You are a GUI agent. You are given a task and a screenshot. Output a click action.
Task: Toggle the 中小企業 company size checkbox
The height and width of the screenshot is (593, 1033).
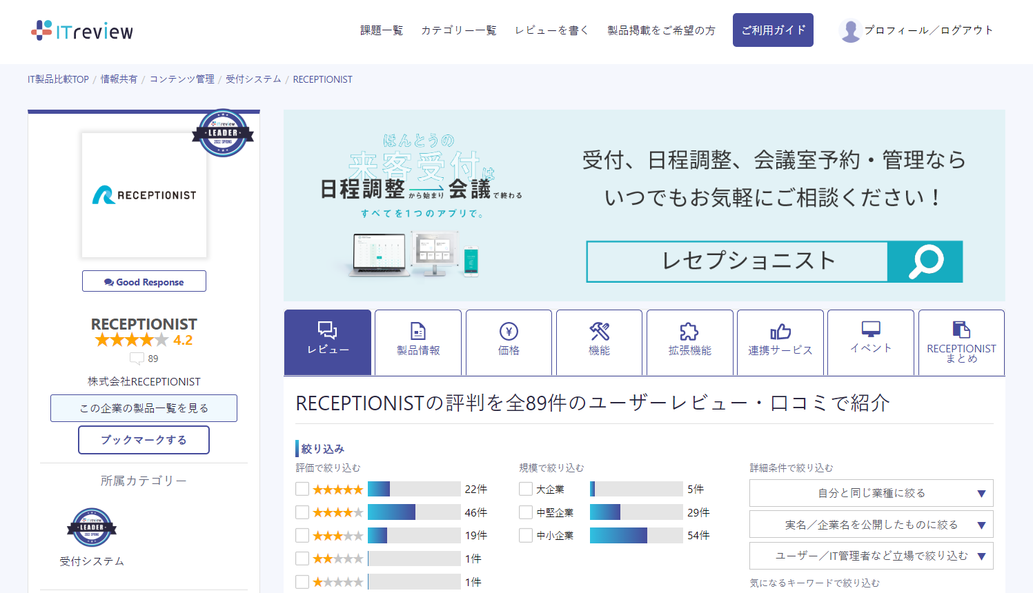coord(526,535)
